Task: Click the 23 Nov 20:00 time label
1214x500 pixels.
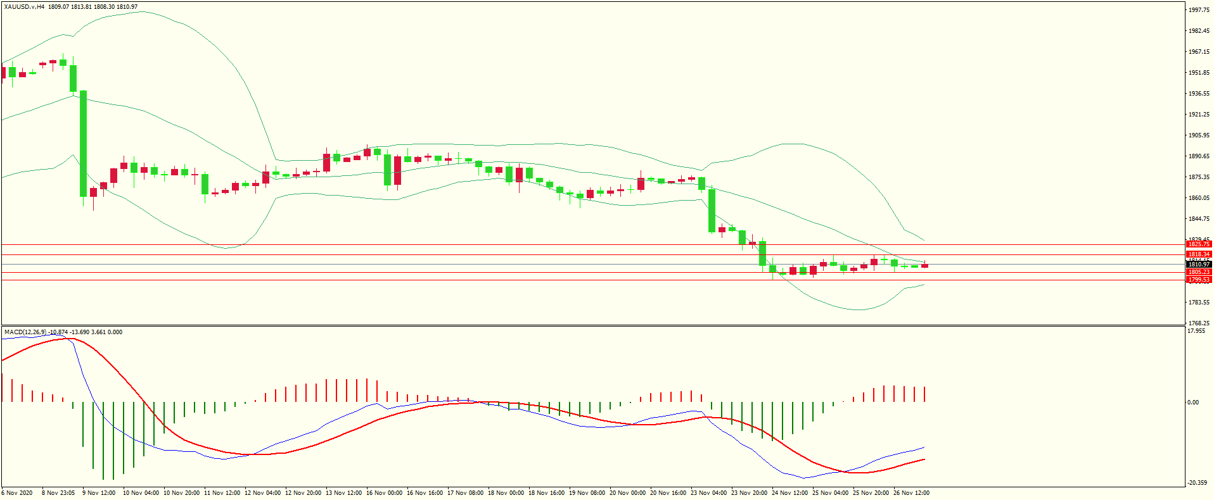Action: (749, 493)
